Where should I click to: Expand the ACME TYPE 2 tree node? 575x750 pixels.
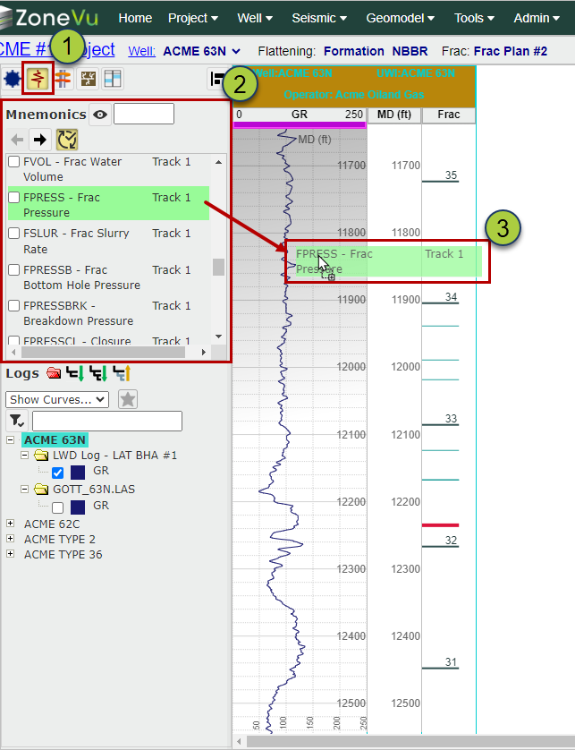[10, 539]
